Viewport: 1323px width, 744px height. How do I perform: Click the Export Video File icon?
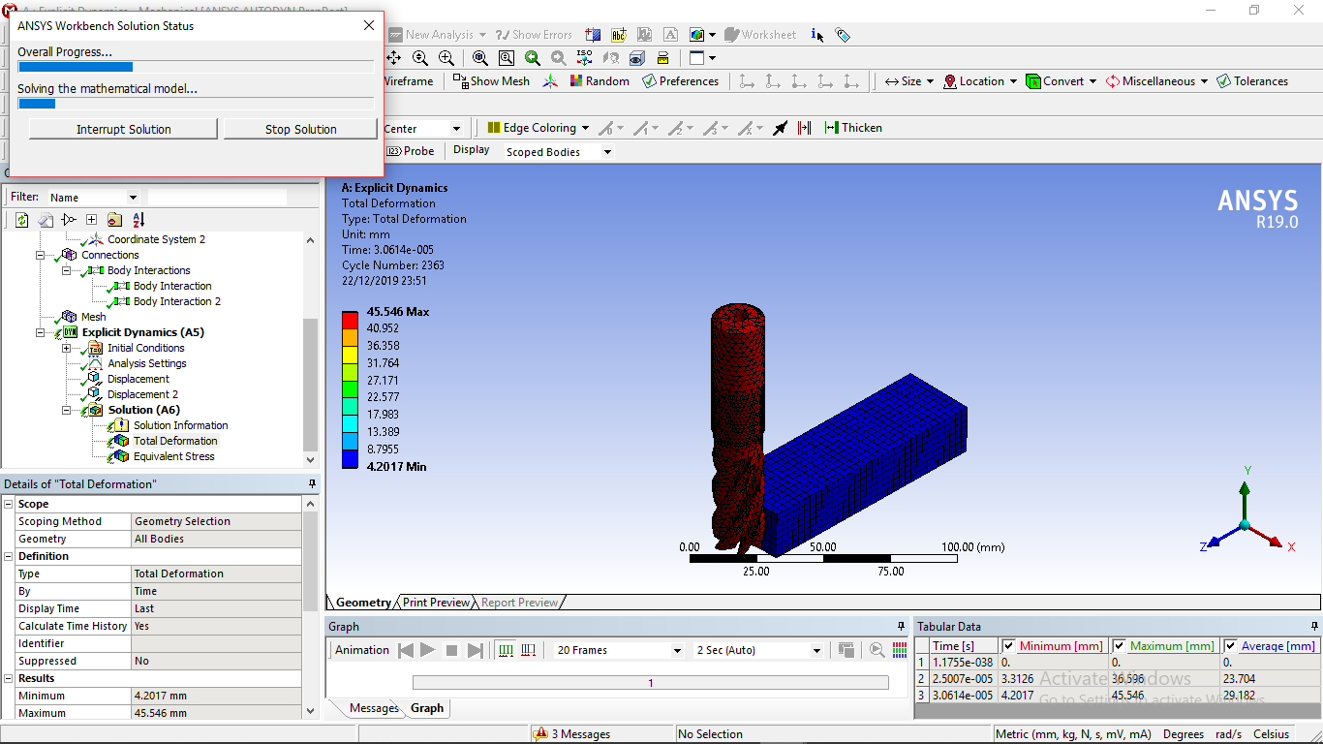pyautogui.click(x=846, y=650)
